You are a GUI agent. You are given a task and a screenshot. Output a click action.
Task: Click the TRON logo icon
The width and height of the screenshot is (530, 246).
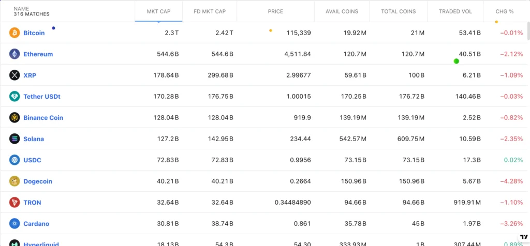click(x=14, y=202)
